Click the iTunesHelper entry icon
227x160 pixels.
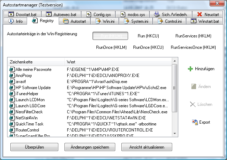coord(12,93)
